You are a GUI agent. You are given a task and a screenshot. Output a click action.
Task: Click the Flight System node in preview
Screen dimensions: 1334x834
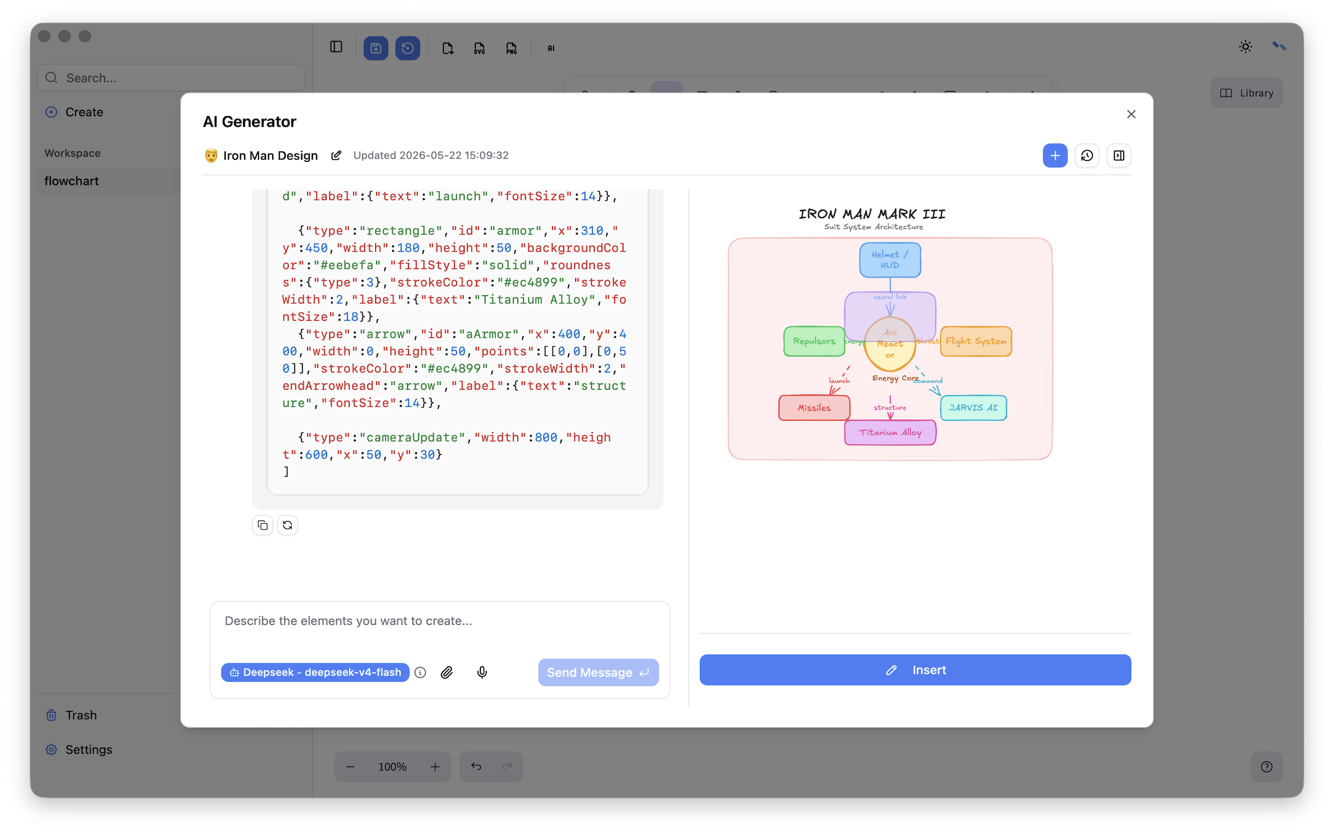click(976, 341)
